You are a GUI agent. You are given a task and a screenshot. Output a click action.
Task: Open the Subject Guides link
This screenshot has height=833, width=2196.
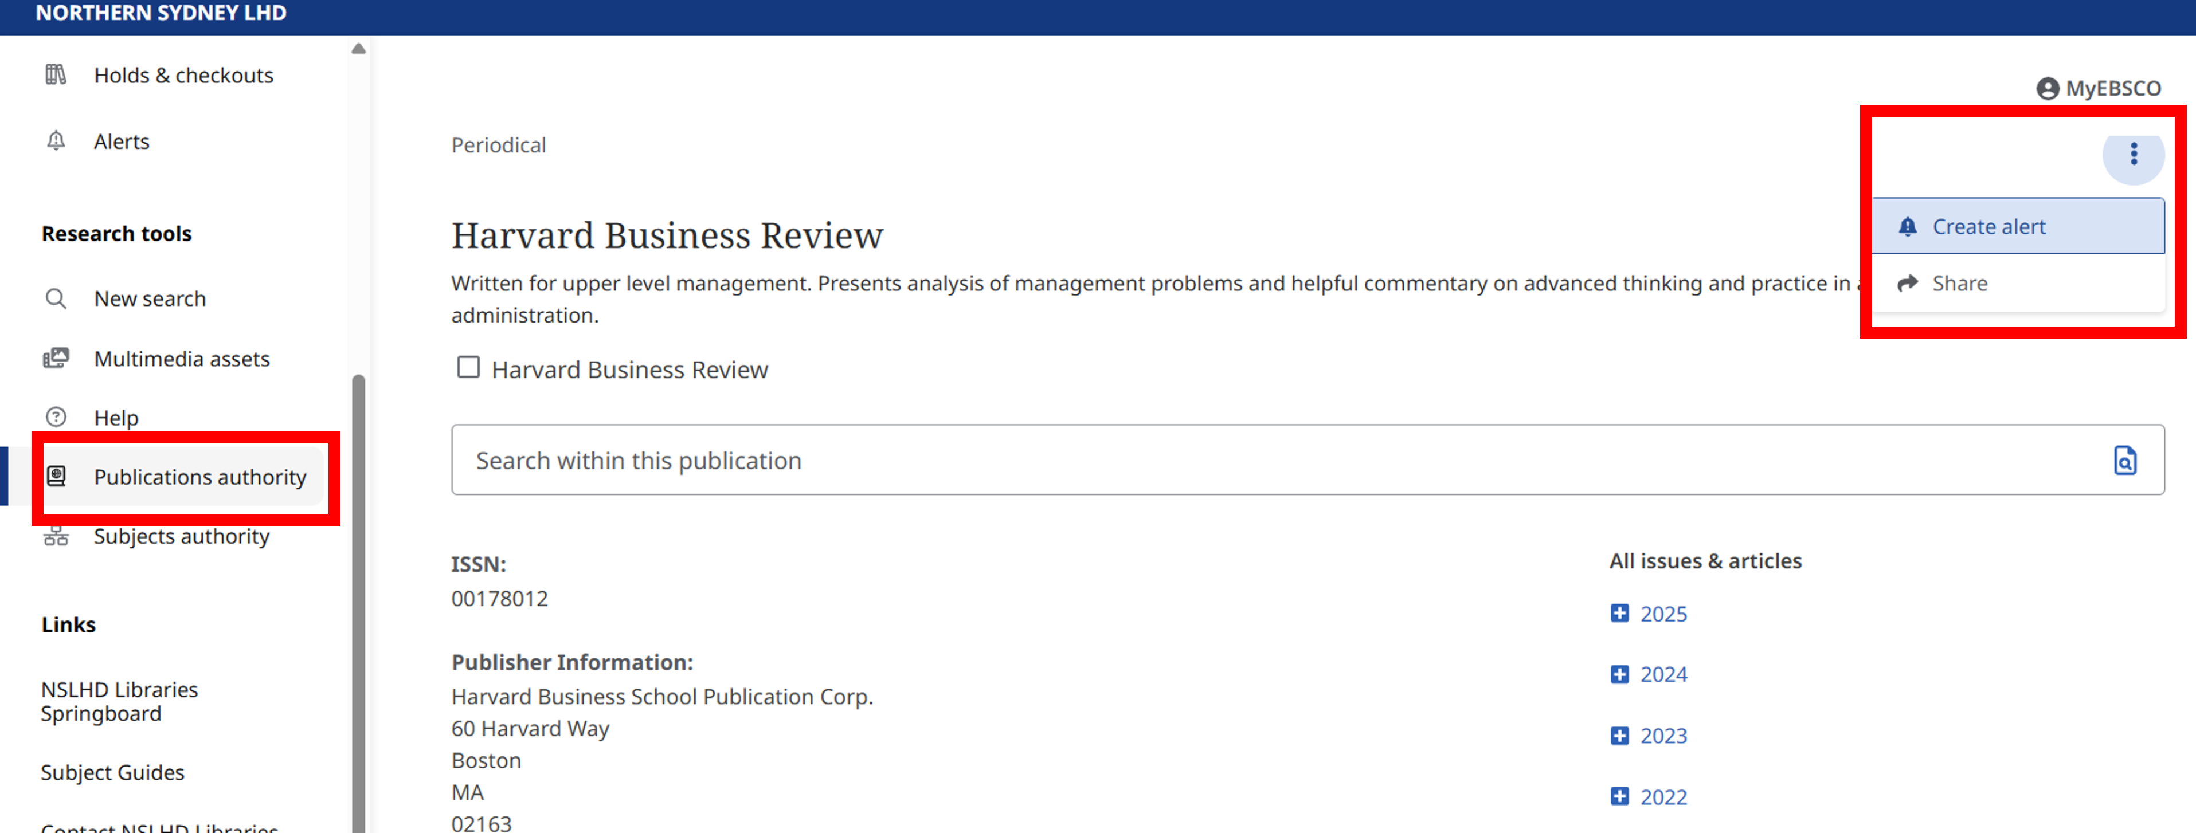(x=112, y=772)
